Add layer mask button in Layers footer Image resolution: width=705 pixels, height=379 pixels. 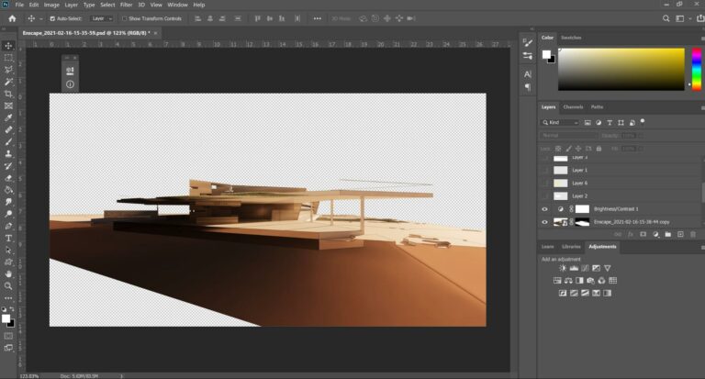[643, 234]
